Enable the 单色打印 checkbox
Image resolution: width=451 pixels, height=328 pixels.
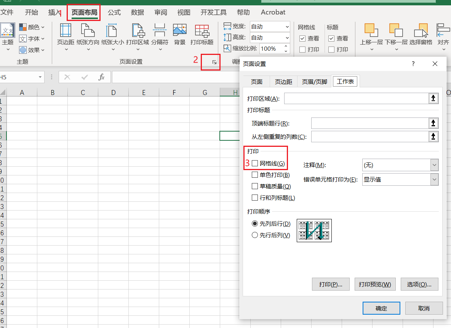click(x=255, y=175)
